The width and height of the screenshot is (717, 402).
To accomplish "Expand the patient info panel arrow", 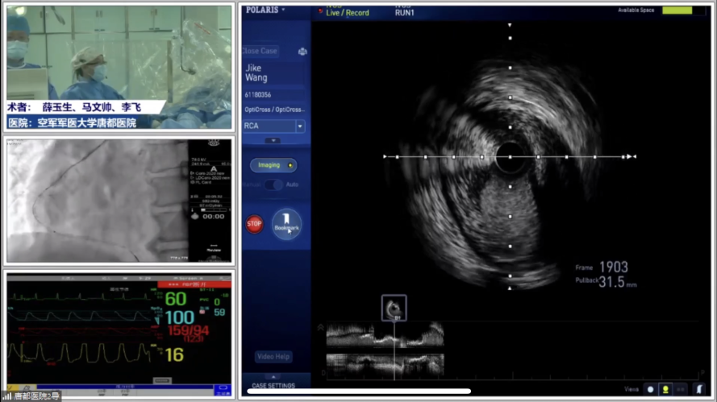I will pyautogui.click(x=273, y=141).
